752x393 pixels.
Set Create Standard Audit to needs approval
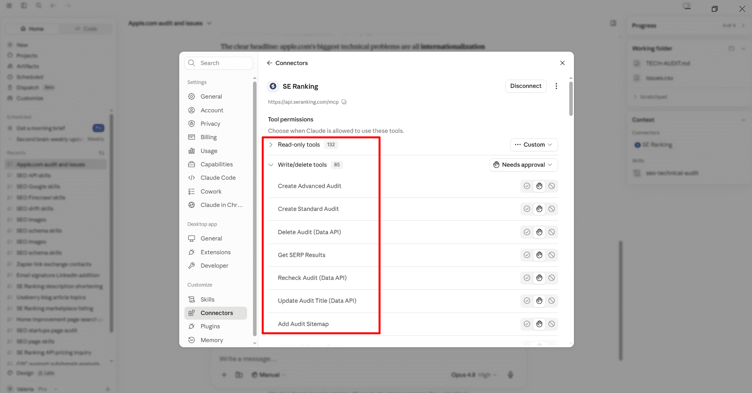pyautogui.click(x=539, y=209)
